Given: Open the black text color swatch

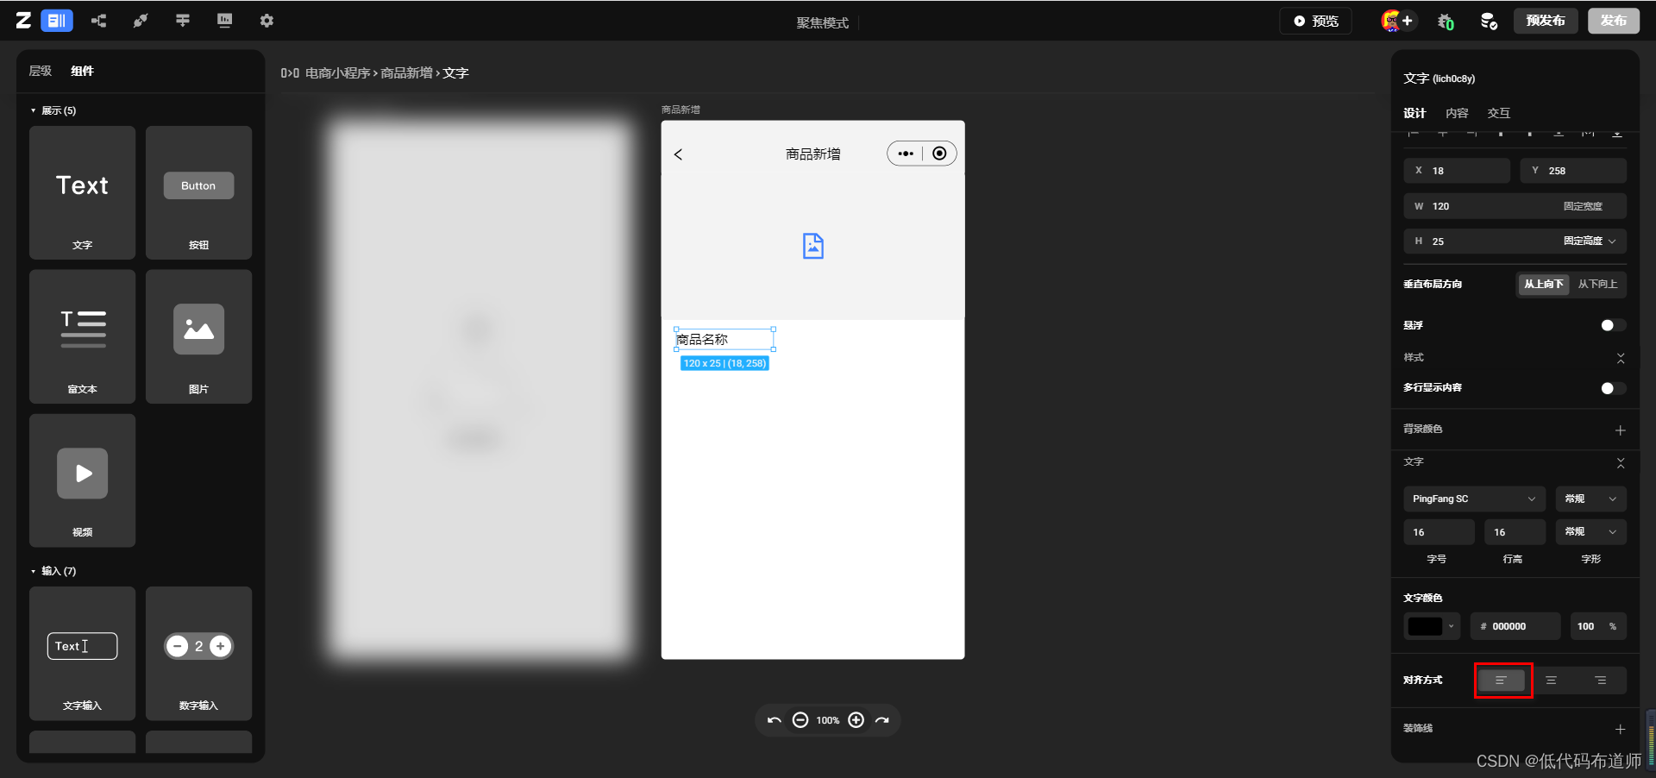Looking at the screenshot, I should point(1425,626).
